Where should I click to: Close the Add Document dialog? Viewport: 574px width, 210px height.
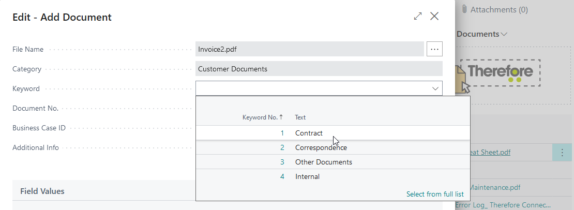[x=434, y=17]
